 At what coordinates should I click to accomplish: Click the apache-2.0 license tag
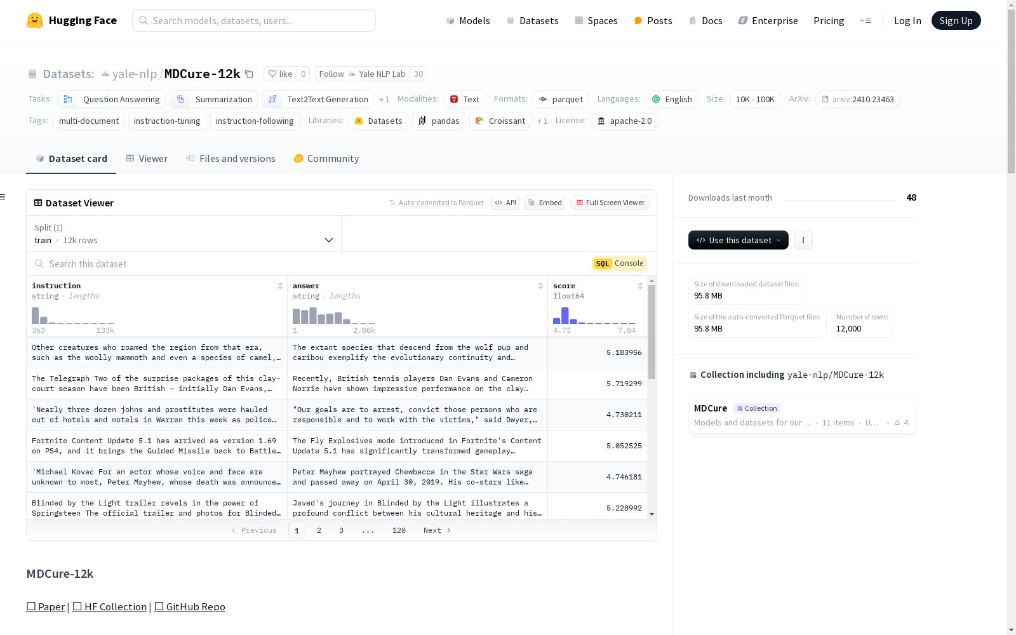pos(625,121)
